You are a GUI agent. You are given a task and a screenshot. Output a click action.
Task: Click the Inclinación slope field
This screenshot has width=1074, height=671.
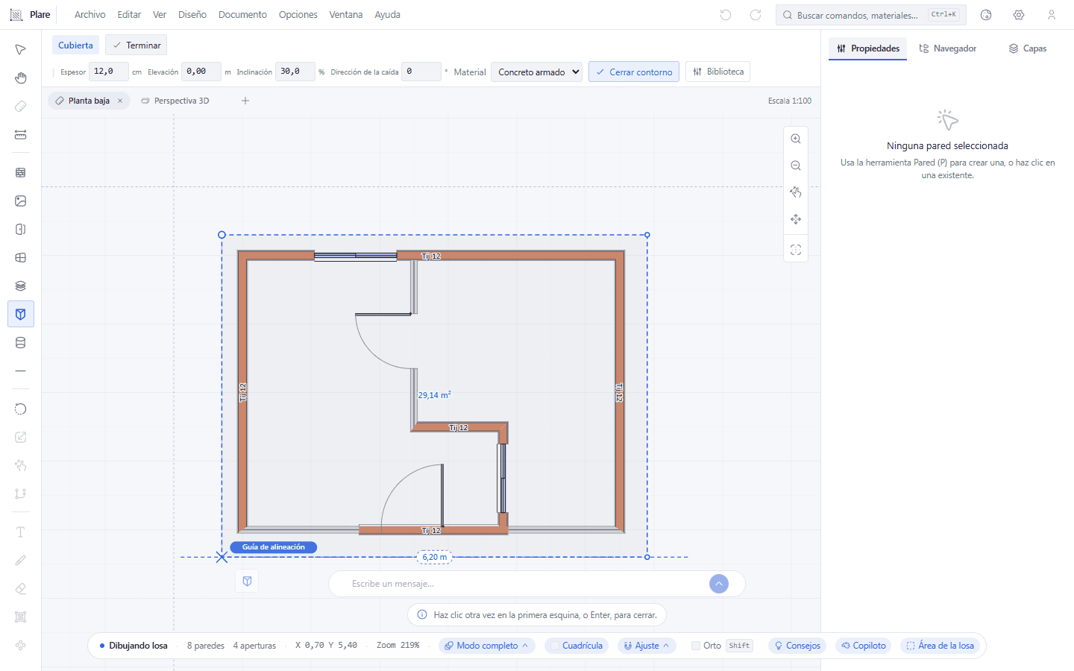point(295,72)
